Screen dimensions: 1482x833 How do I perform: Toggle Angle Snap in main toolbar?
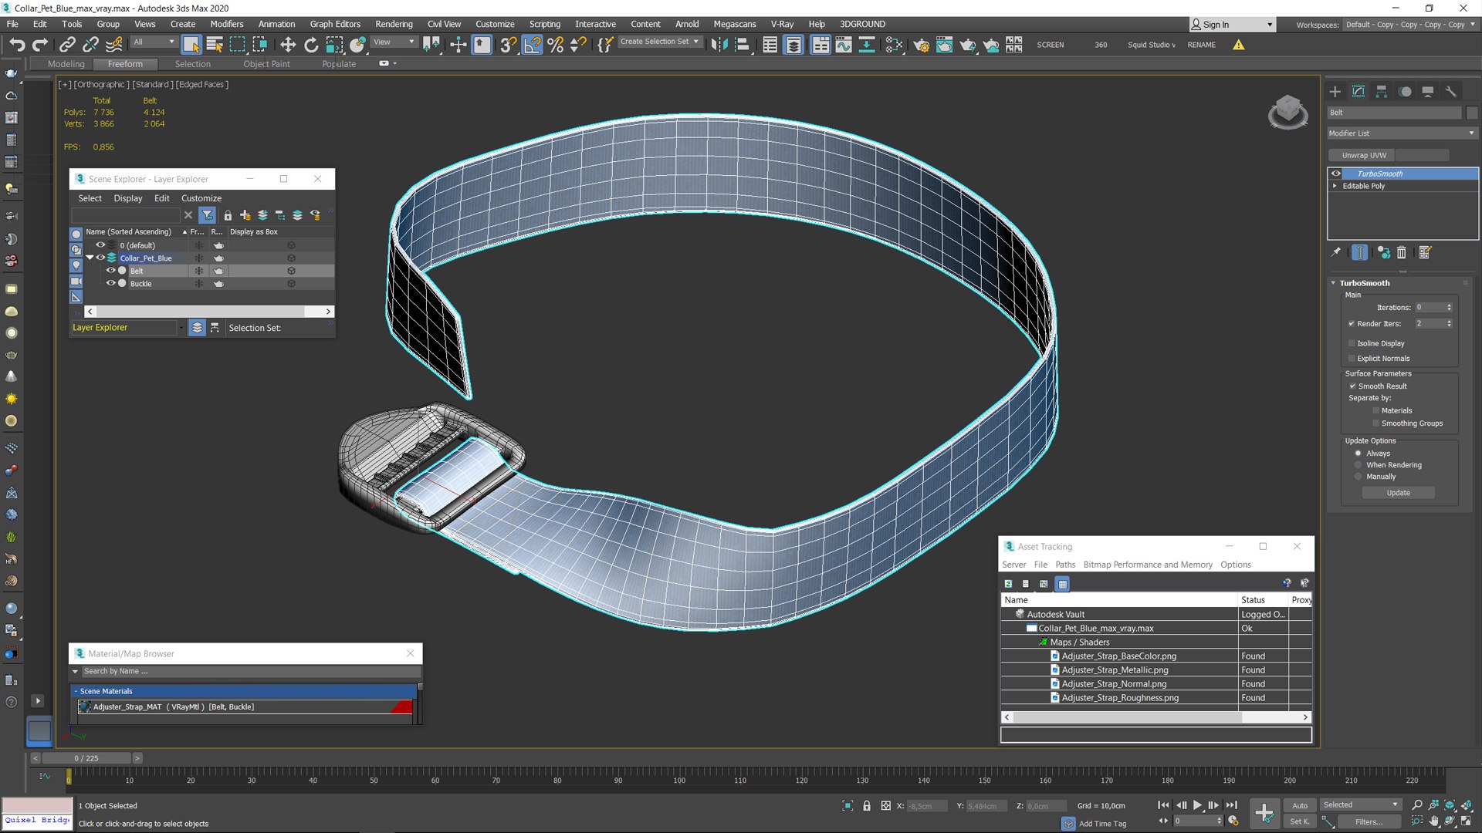click(x=533, y=45)
